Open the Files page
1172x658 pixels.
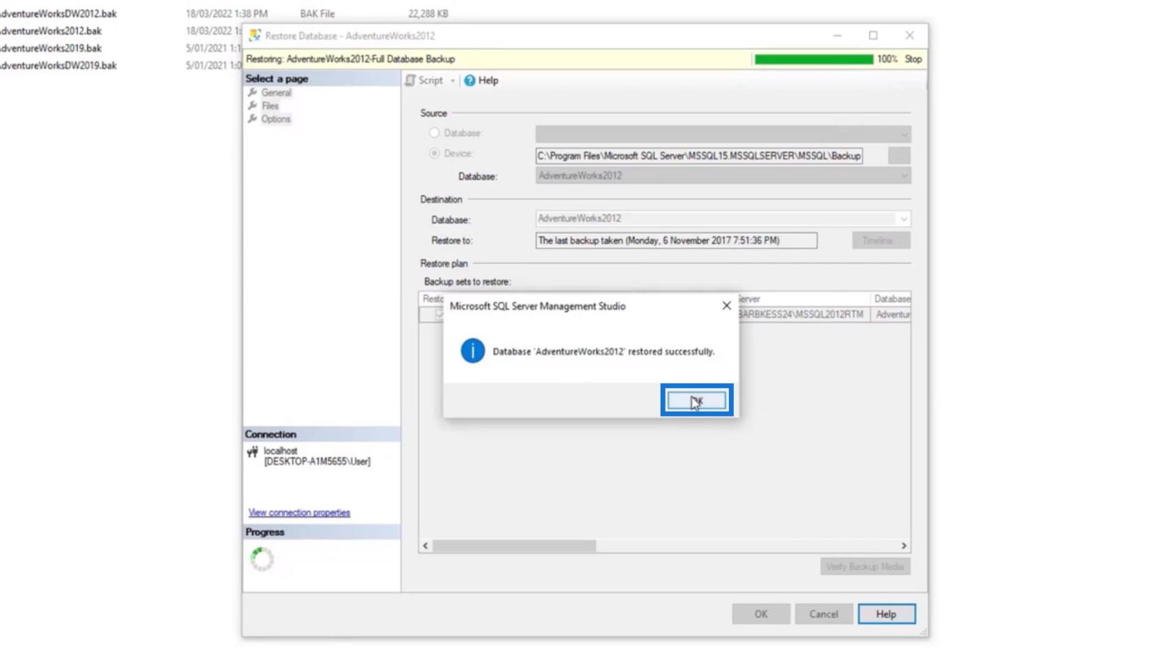[270, 106]
